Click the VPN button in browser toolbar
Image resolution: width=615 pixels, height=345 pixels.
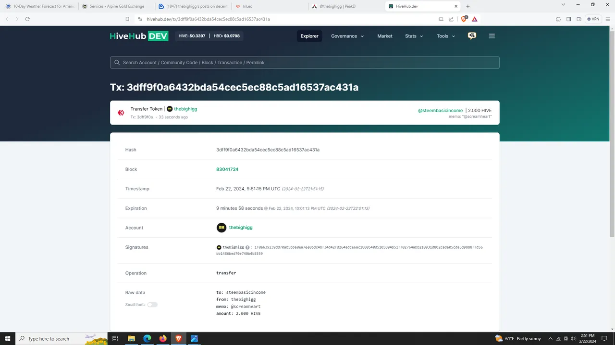click(593, 19)
